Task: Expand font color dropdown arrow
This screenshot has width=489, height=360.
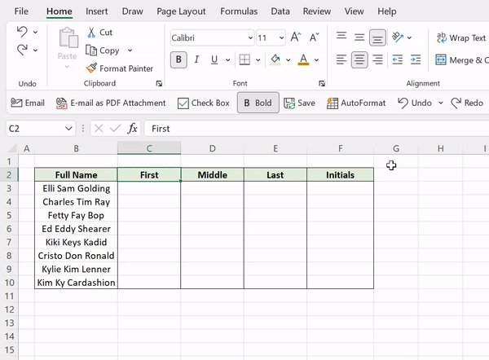Action: point(316,59)
